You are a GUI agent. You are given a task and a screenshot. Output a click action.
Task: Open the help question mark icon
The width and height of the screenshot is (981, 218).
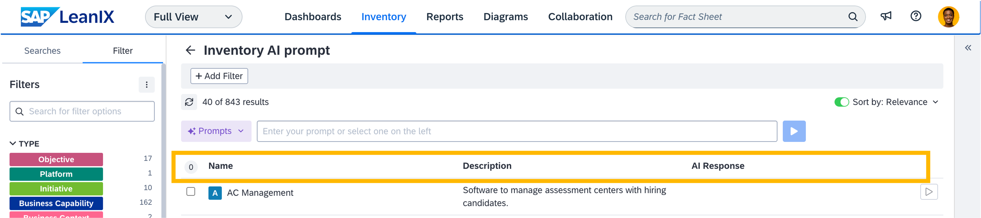(915, 16)
